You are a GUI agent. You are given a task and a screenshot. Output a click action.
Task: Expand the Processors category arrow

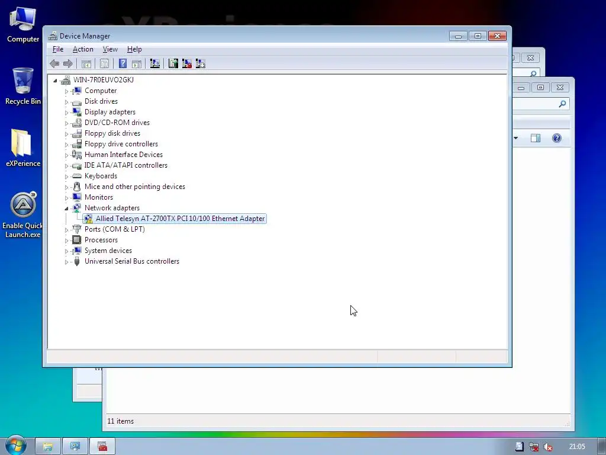click(x=66, y=241)
